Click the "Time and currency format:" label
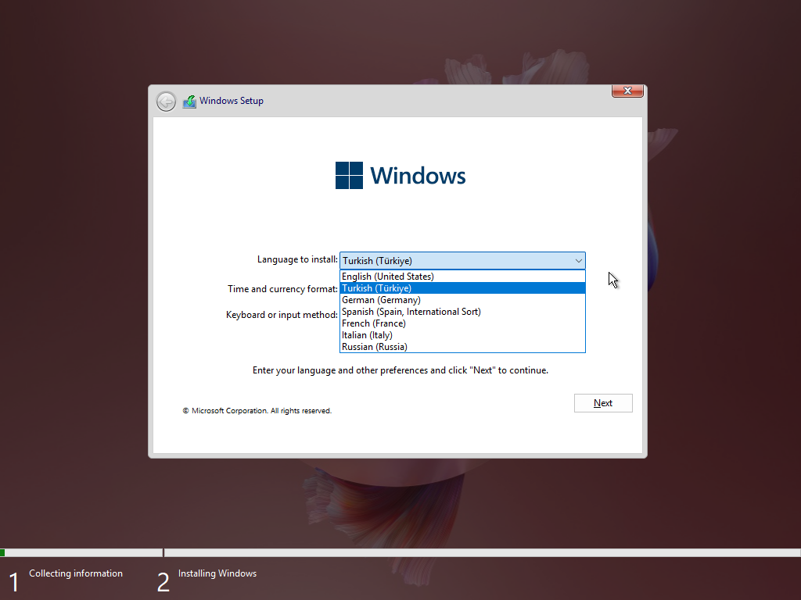The height and width of the screenshot is (600, 801). tap(282, 289)
